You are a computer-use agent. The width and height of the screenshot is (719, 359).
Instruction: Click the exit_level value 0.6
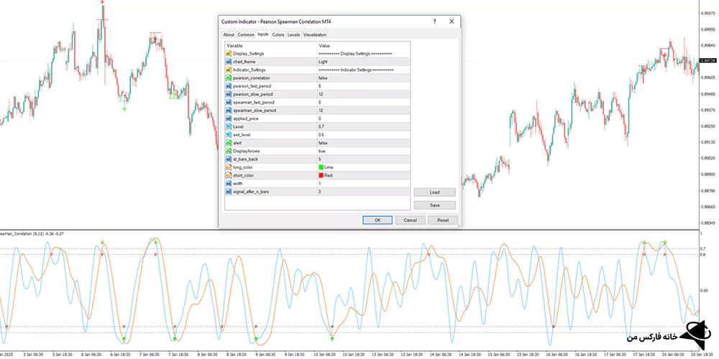click(x=321, y=135)
